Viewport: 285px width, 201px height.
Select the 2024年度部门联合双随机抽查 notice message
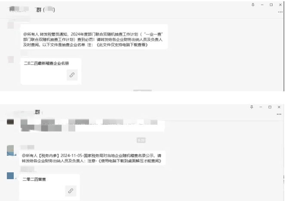click(x=94, y=37)
